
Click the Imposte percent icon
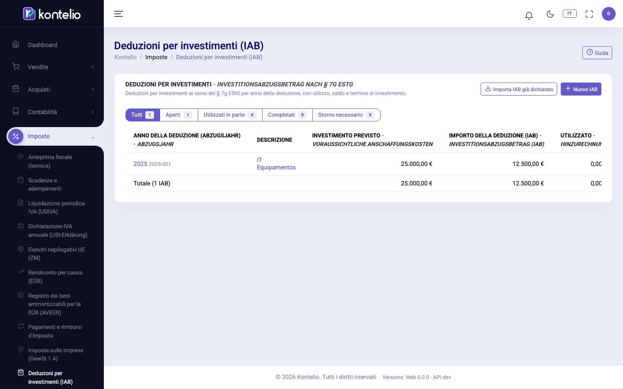[16, 136]
